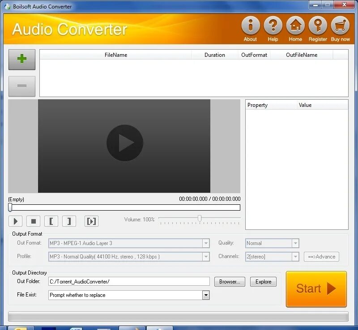
Task: Click the Browser... button
Action: [230, 282]
